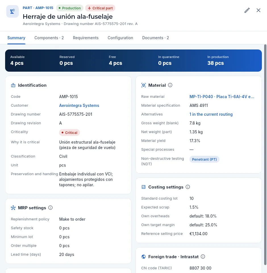
Task: Click the part robot-arm icon beside the title
Action: 12,11
